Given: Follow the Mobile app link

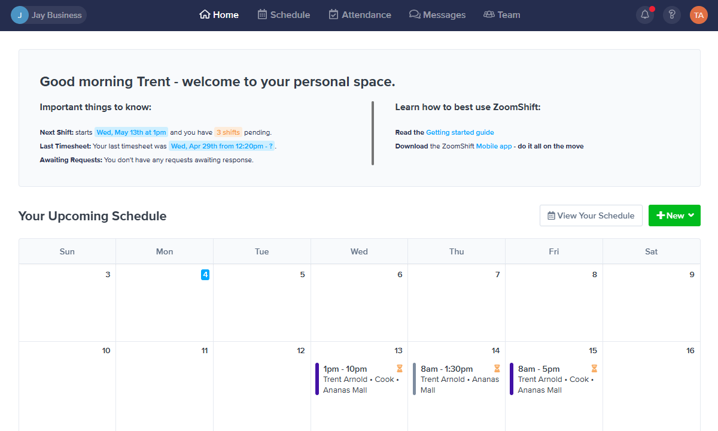Looking at the screenshot, I should pyautogui.click(x=494, y=146).
